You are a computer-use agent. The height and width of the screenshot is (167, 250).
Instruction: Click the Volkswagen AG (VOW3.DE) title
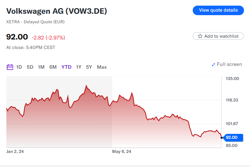pos(57,11)
